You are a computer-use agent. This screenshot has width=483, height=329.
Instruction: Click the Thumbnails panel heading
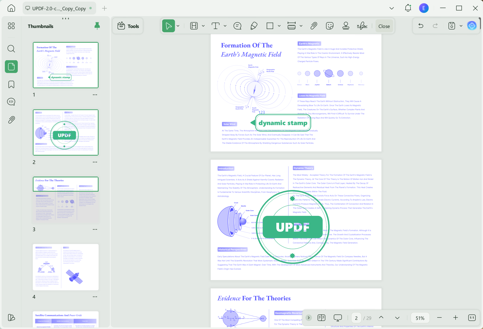coord(41,26)
